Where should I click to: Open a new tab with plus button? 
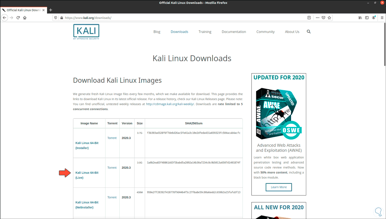click(x=51, y=10)
